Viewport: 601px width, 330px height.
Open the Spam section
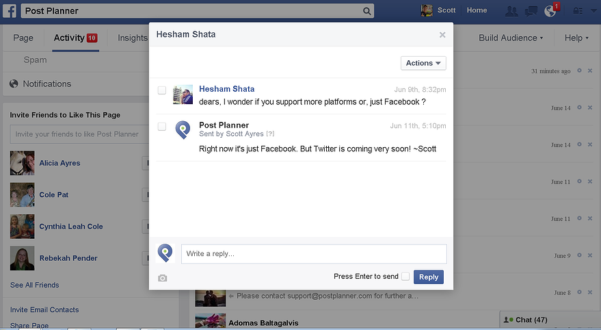click(36, 60)
